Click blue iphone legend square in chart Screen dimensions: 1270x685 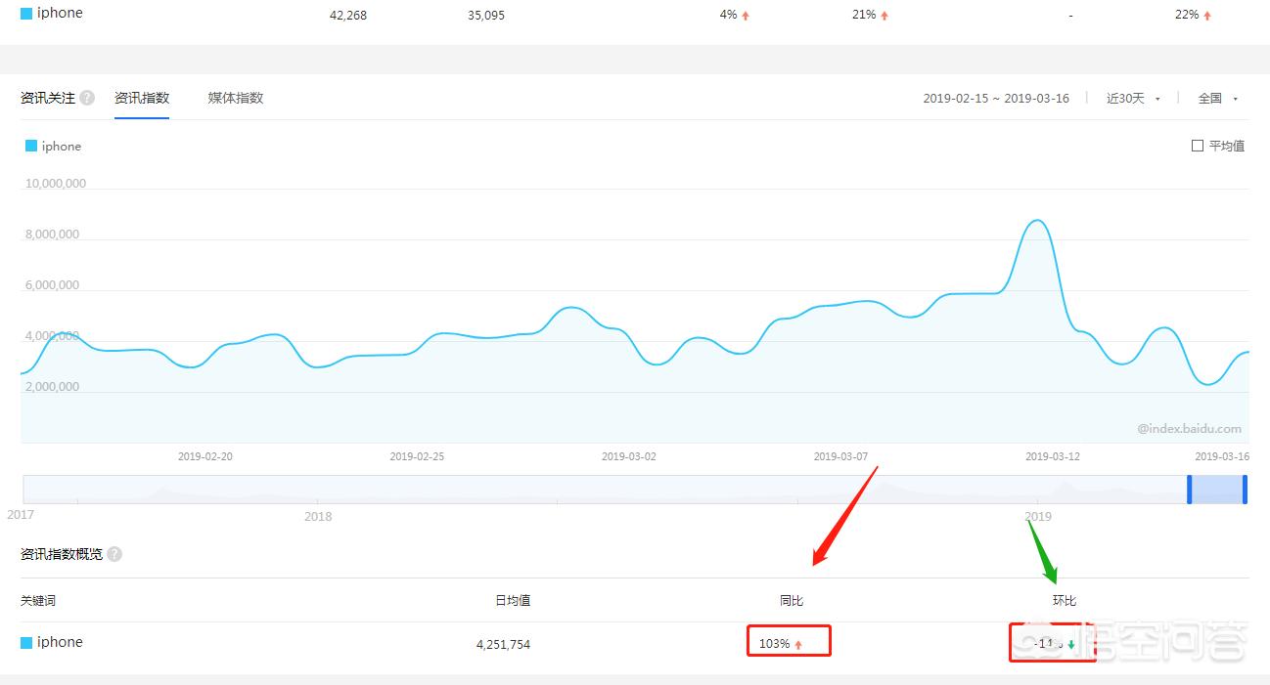coord(31,146)
